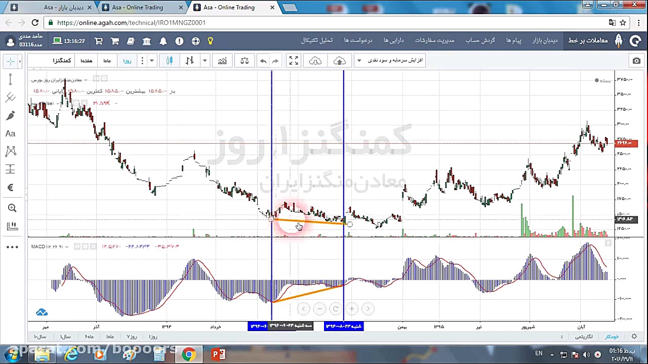
Task: Expand the MACD indicator options arrow
Action: [67, 247]
